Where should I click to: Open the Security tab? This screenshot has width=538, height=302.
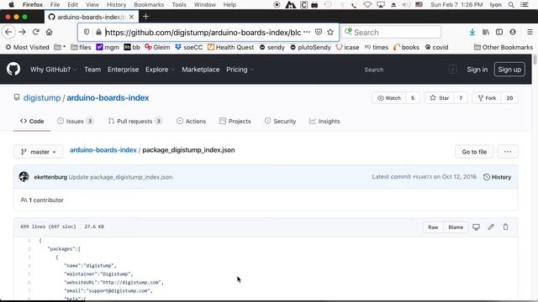click(280, 121)
